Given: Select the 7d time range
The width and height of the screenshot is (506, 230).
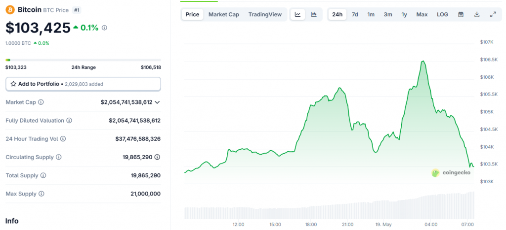Looking at the screenshot, I should point(355,14).
